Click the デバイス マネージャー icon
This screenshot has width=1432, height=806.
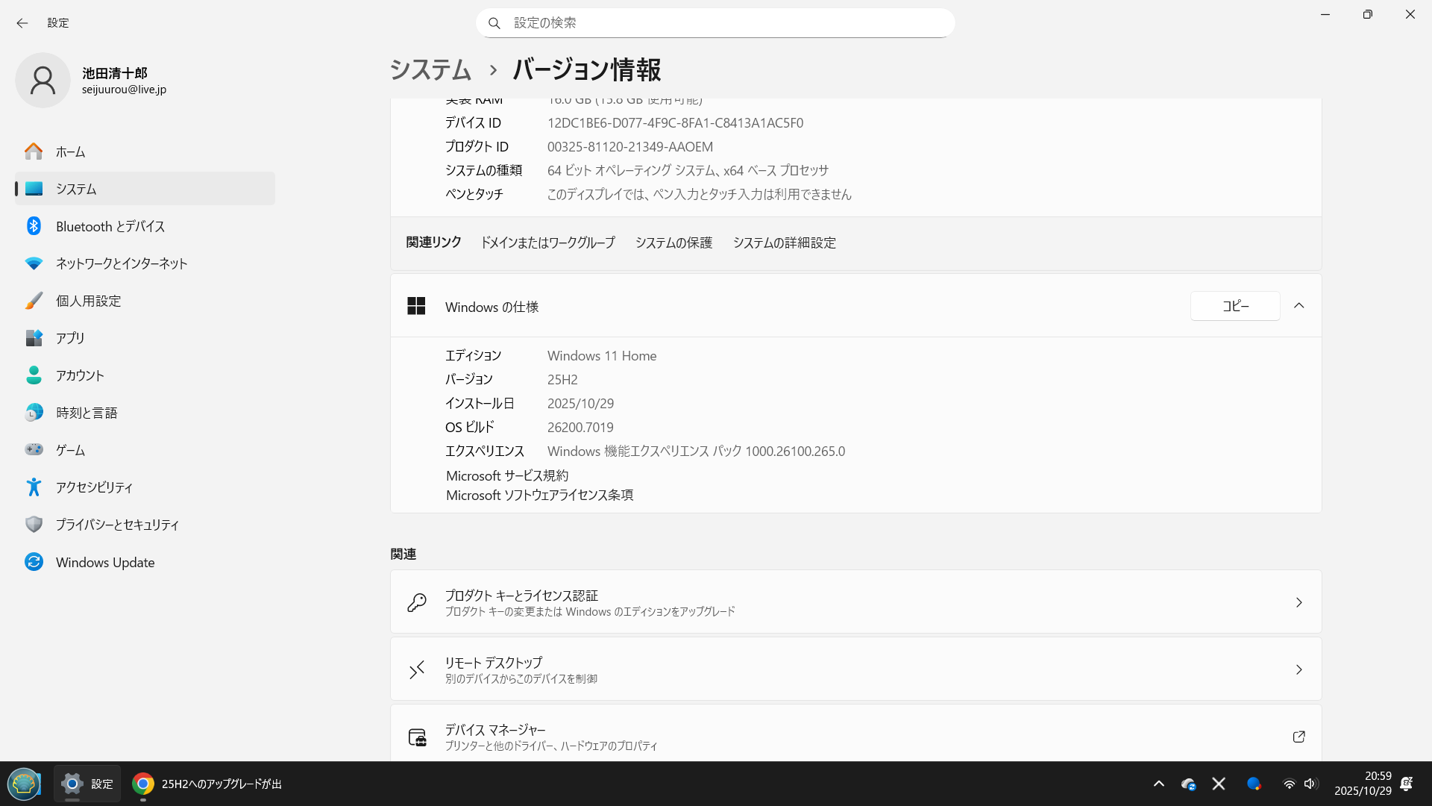pos(417,737)
